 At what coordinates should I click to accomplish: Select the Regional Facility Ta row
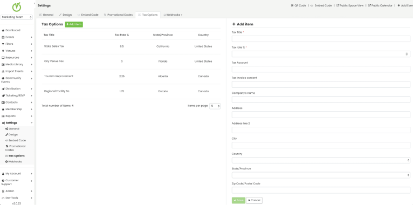coord(131,91)
